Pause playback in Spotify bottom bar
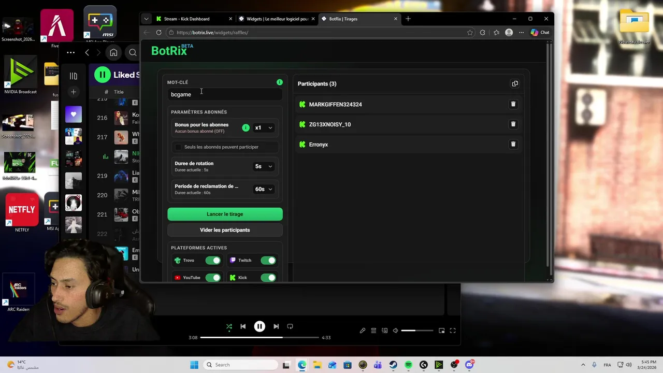The width and height of the screenshot is (663, 373). coord(260,326)
